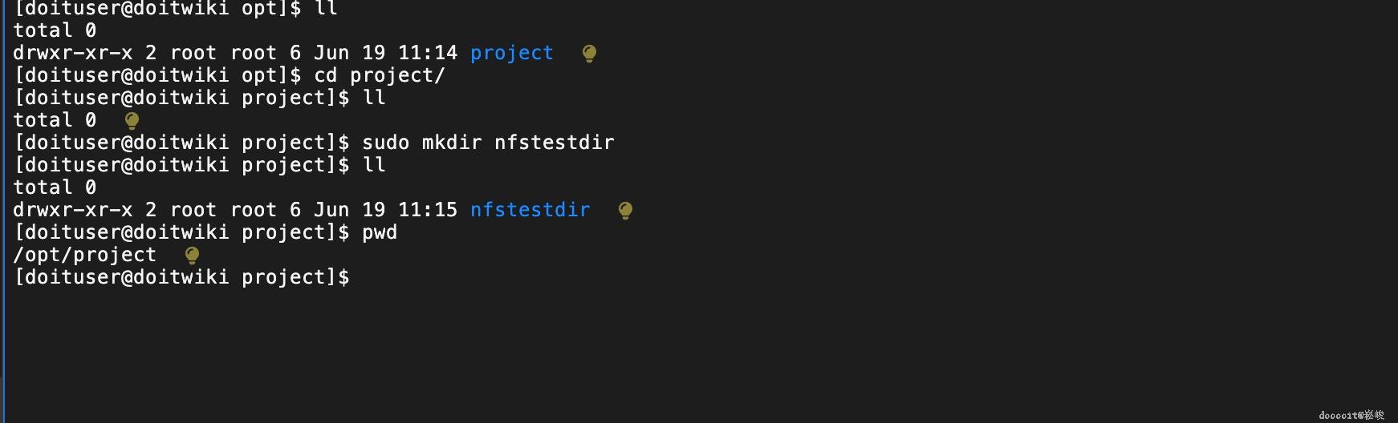Click the /opt/project output path

pyautogui.click(x=85, y=255)
